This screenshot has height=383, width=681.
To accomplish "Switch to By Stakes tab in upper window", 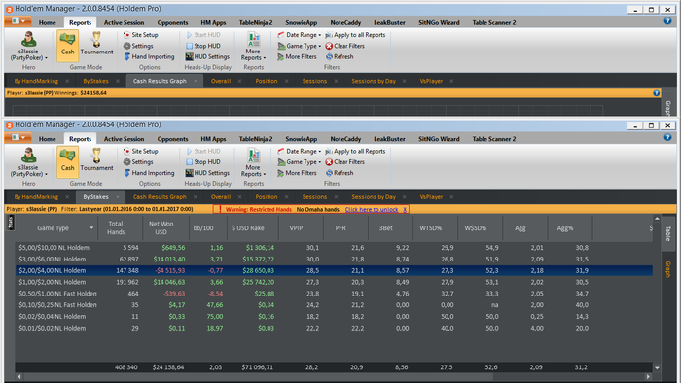I will (x=95, y=81).
